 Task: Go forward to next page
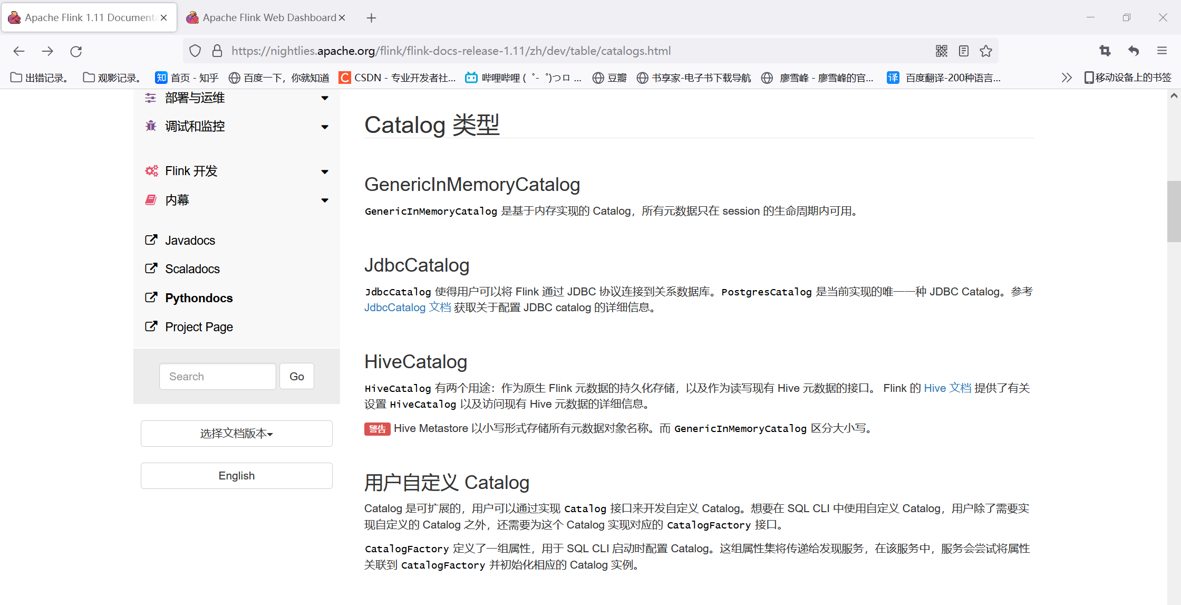pos(47,51)
